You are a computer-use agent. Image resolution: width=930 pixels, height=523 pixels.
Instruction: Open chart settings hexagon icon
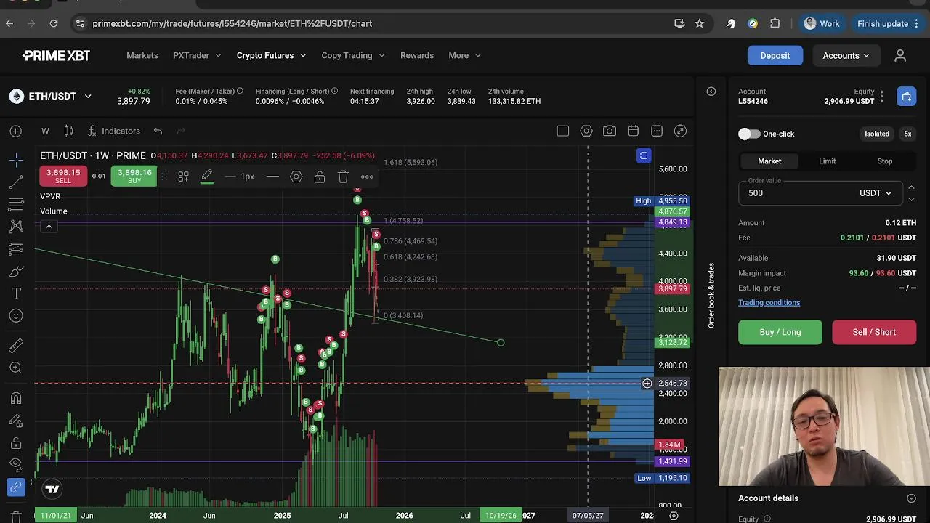(586, 131)
